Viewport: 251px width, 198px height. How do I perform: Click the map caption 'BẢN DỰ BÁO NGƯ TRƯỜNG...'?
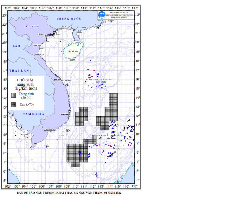[x=69, y=193]
